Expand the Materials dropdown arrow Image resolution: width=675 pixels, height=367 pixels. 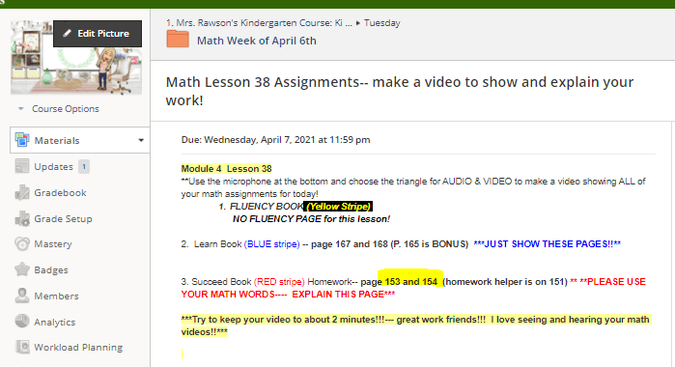(x=141, y=140)
